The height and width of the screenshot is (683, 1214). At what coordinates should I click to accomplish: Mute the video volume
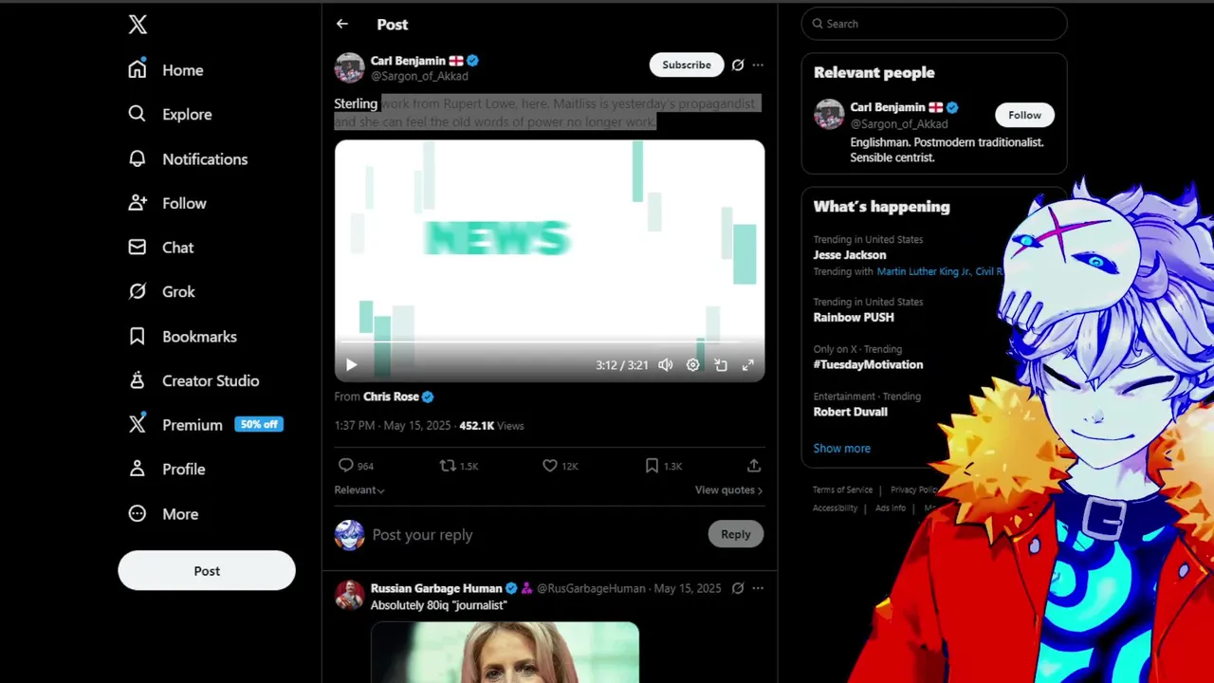coord(666,364)
